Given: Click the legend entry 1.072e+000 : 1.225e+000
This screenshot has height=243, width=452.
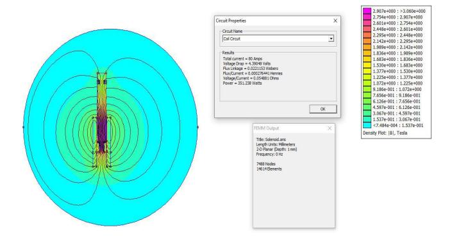Looking at the screenshot, I should tap(397, 83).
